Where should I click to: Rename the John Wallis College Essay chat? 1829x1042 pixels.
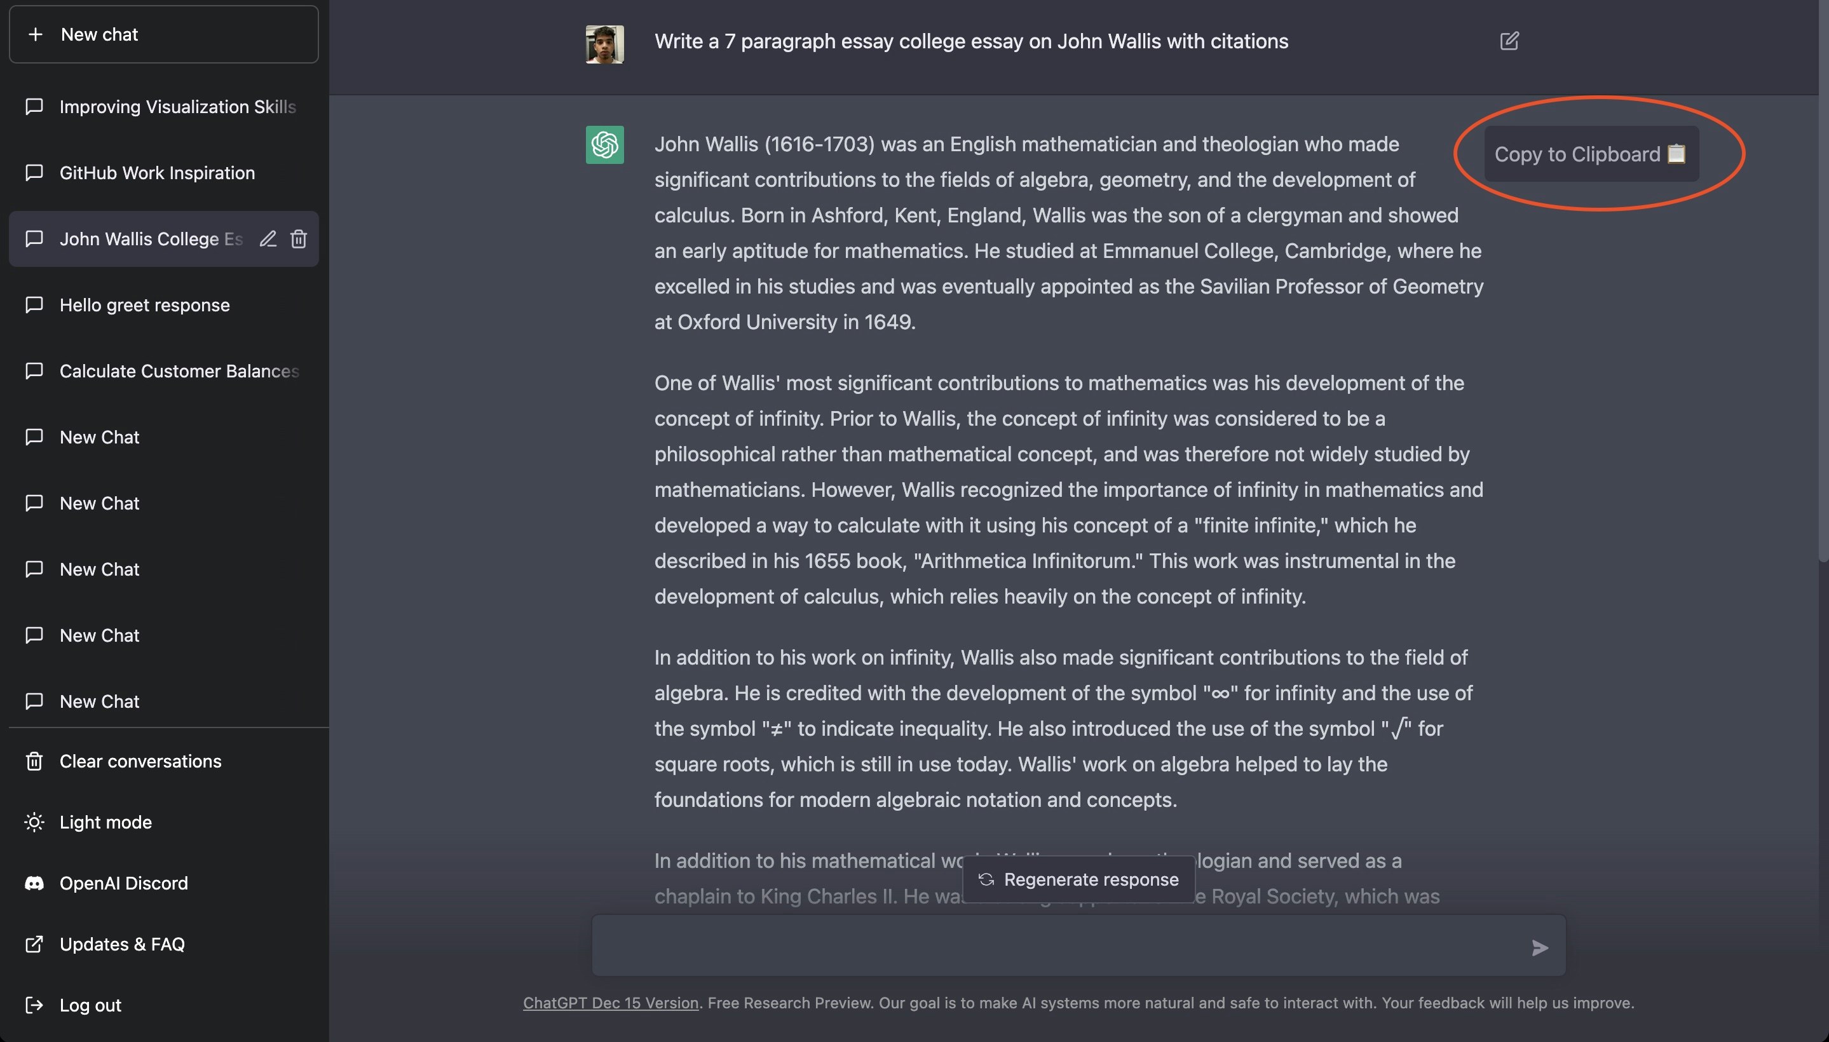coord(268,239)
